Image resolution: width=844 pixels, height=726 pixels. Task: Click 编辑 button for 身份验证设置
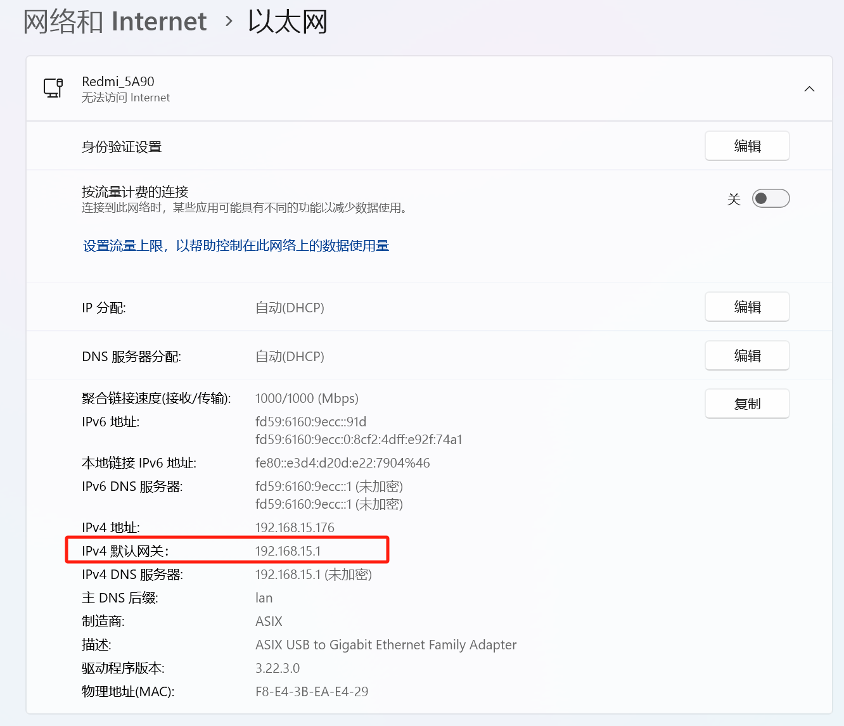click(x=747, y=146)
